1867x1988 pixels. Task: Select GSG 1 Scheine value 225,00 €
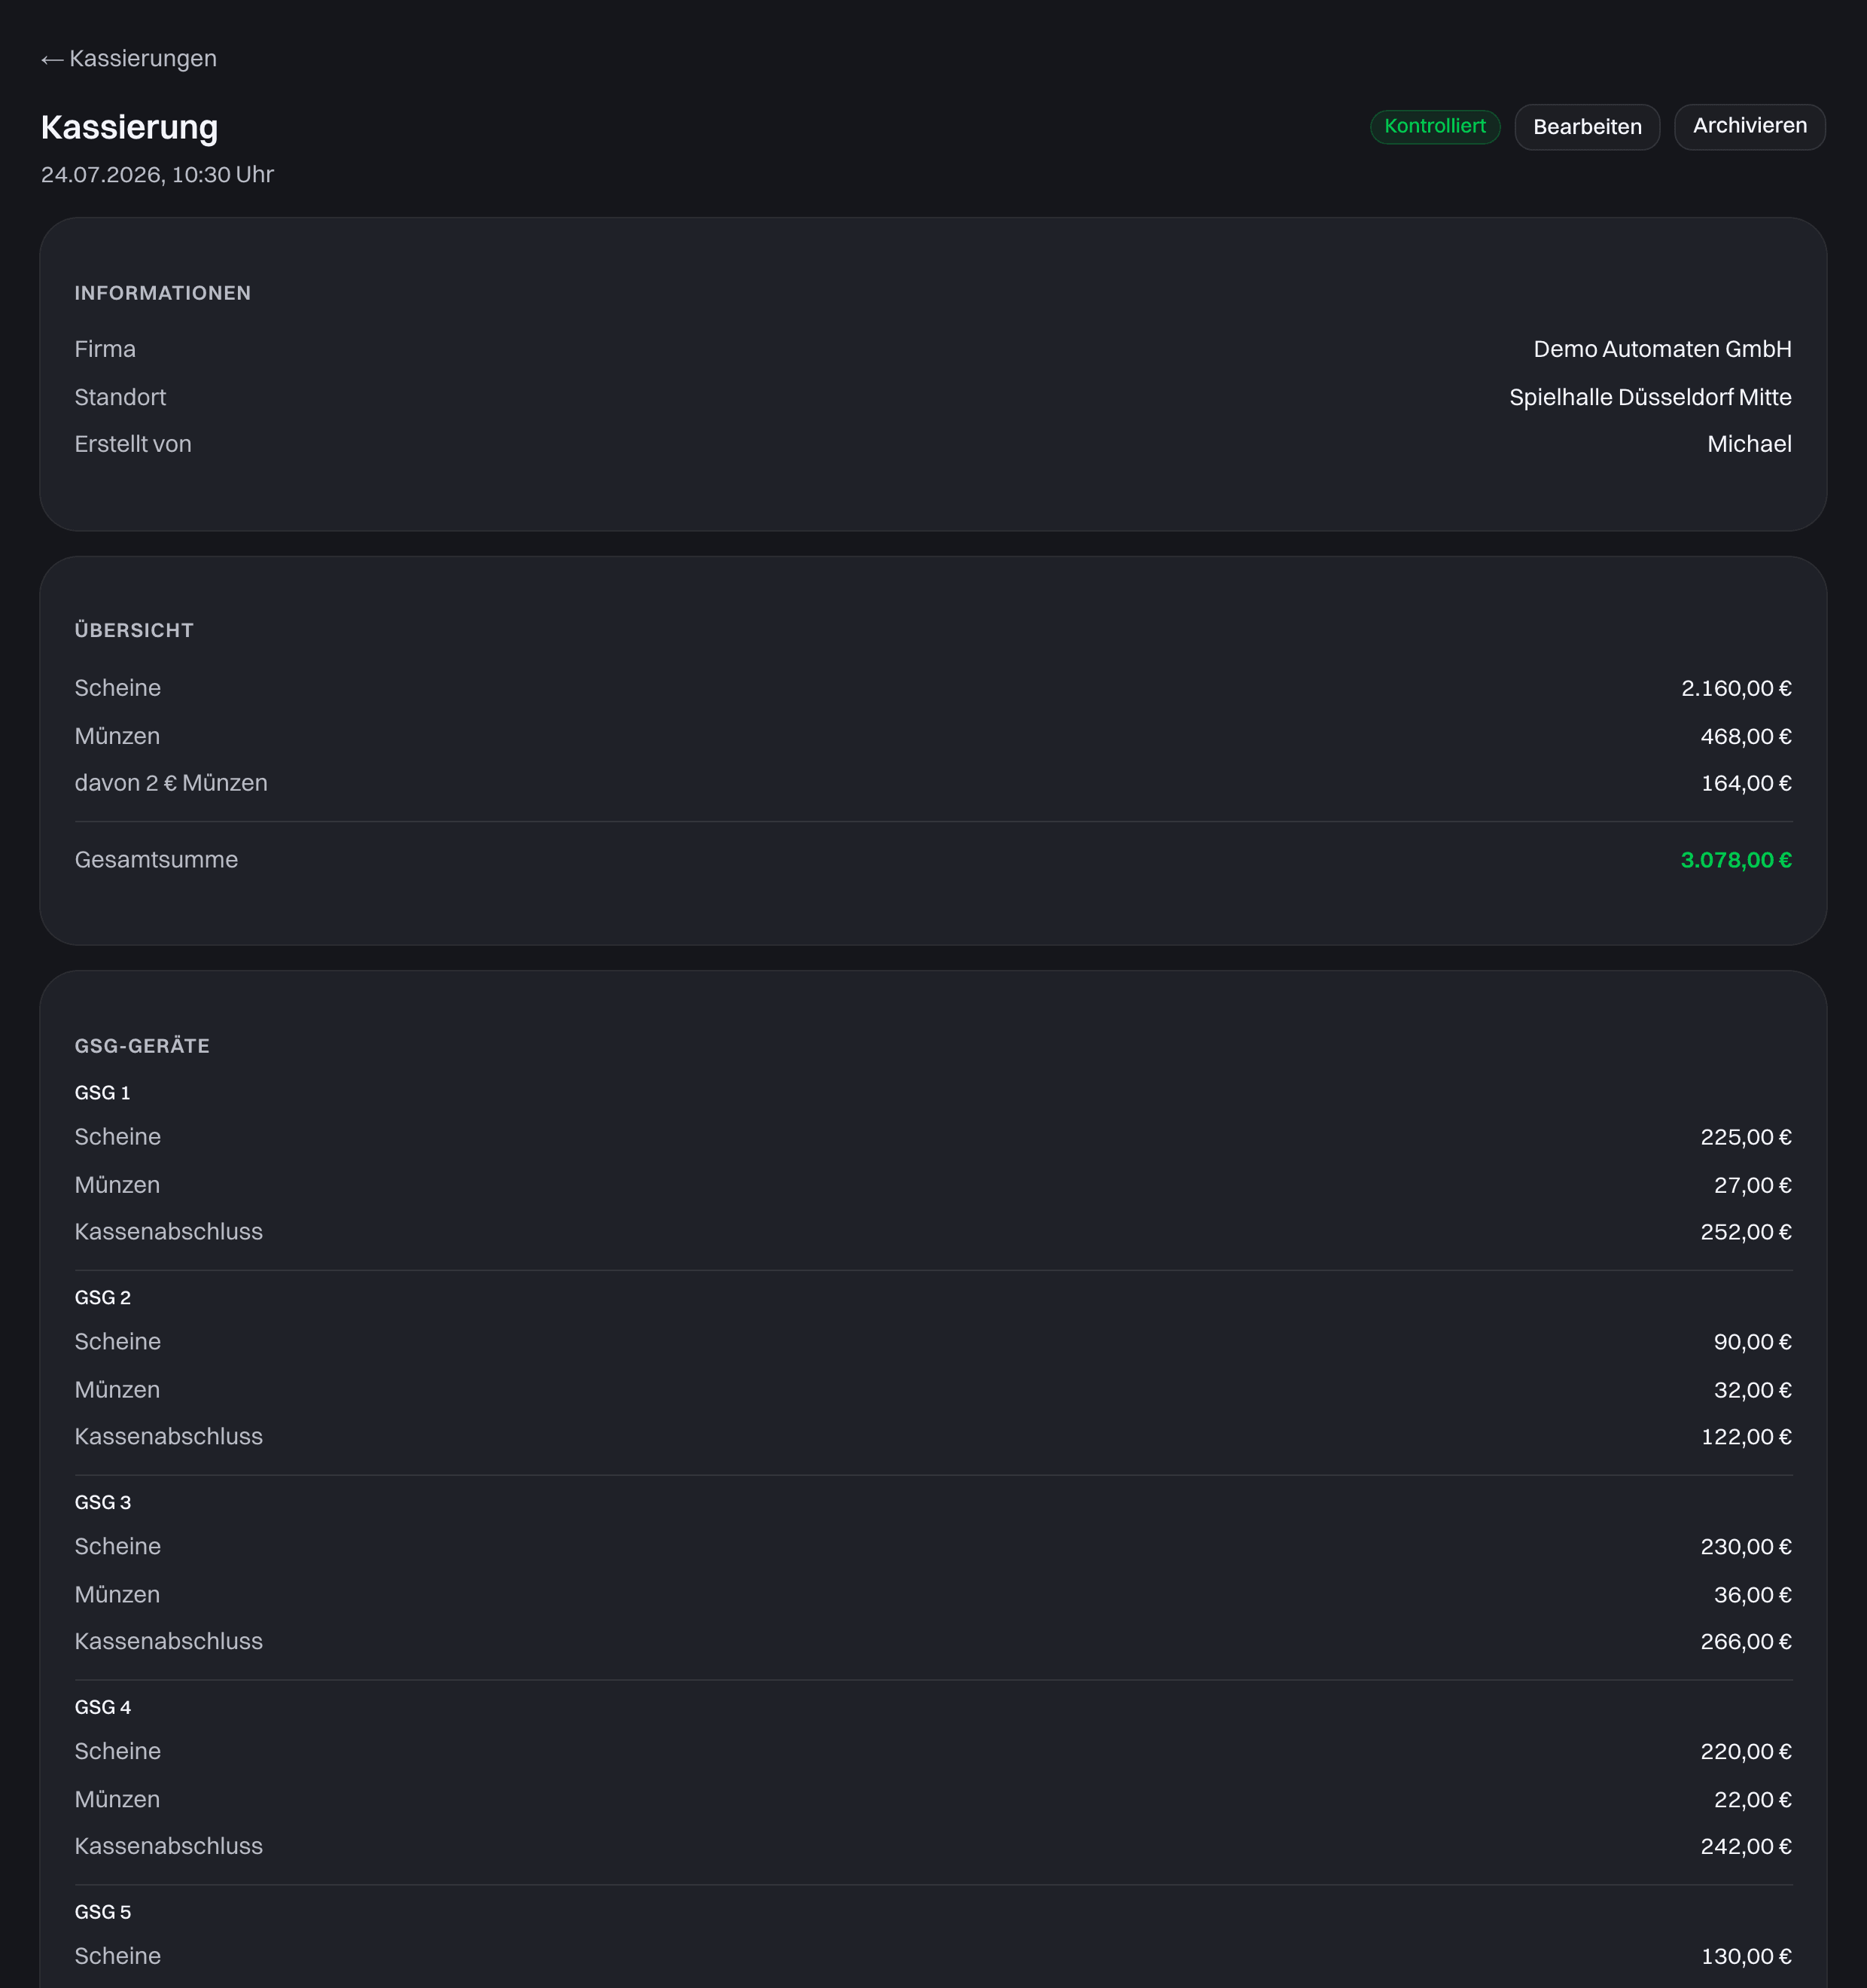point(1746,1137)
